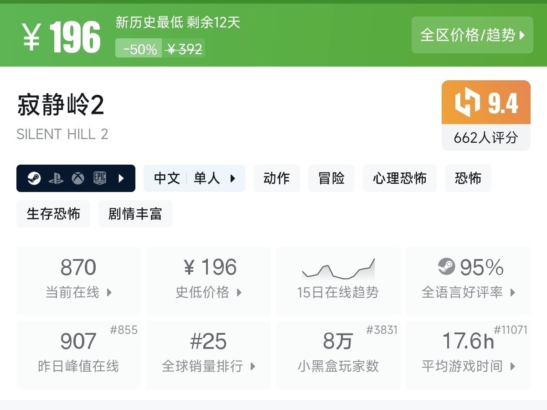Viewport: 547px width, 410px height.
Task: Click the Steam icon beside 95%
Action: (446, 267)
